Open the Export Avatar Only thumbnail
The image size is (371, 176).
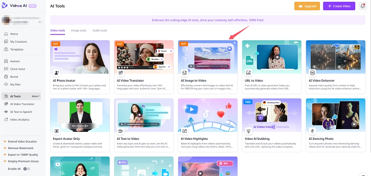tap(80, 115)
